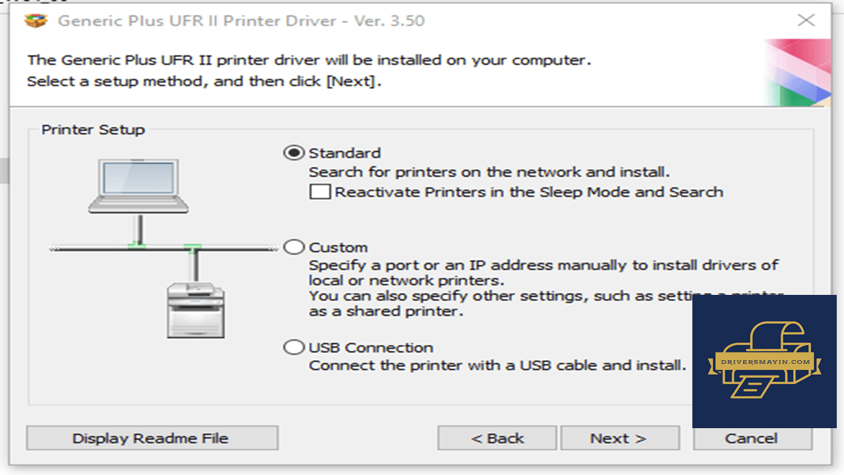844x475 pixels.
Task: Select the Custom setup radio button
Action: tap(293, 247)
